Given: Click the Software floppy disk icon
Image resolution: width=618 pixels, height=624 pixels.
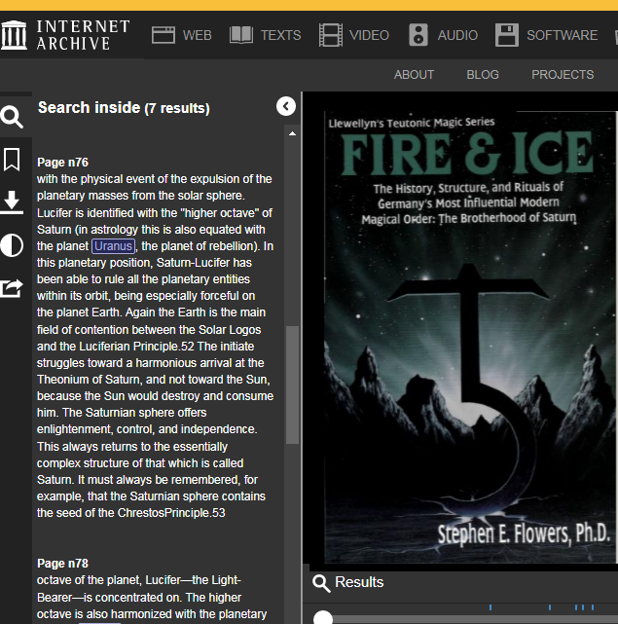Looking at the screenshot, I should (x=507, y=35).
